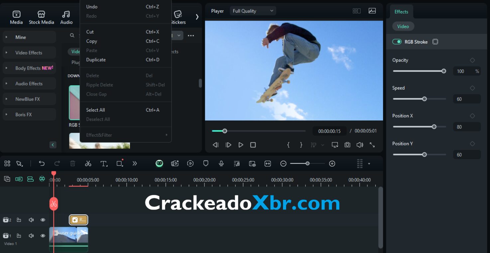Select the Text tool in timeline toolbar
The height and width of the screenshot is (253, 490).
pos(103,163)
